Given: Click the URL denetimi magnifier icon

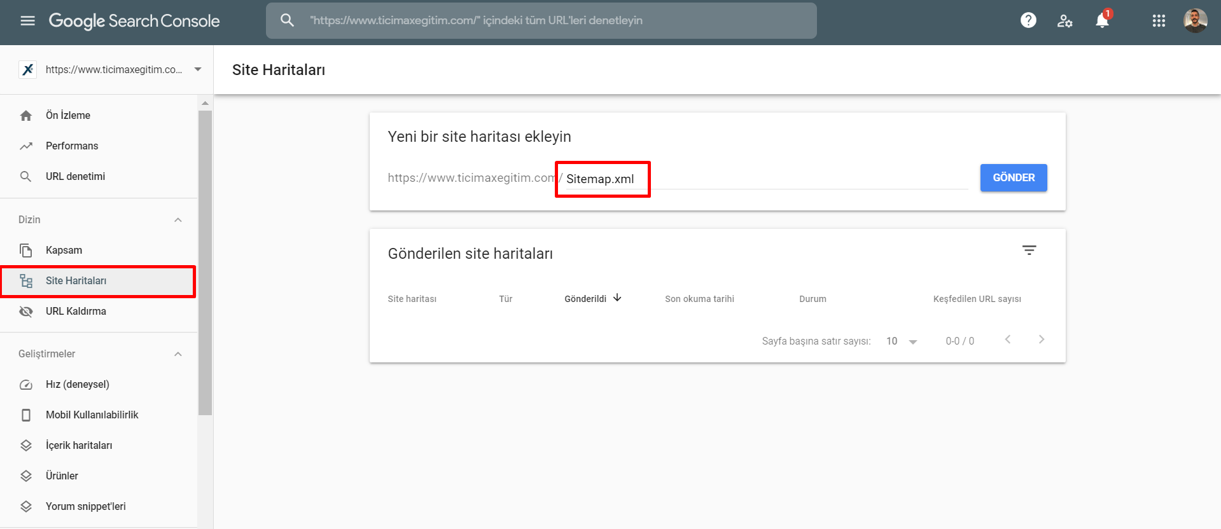Looking at the screenshot, I should click(26, 177).
